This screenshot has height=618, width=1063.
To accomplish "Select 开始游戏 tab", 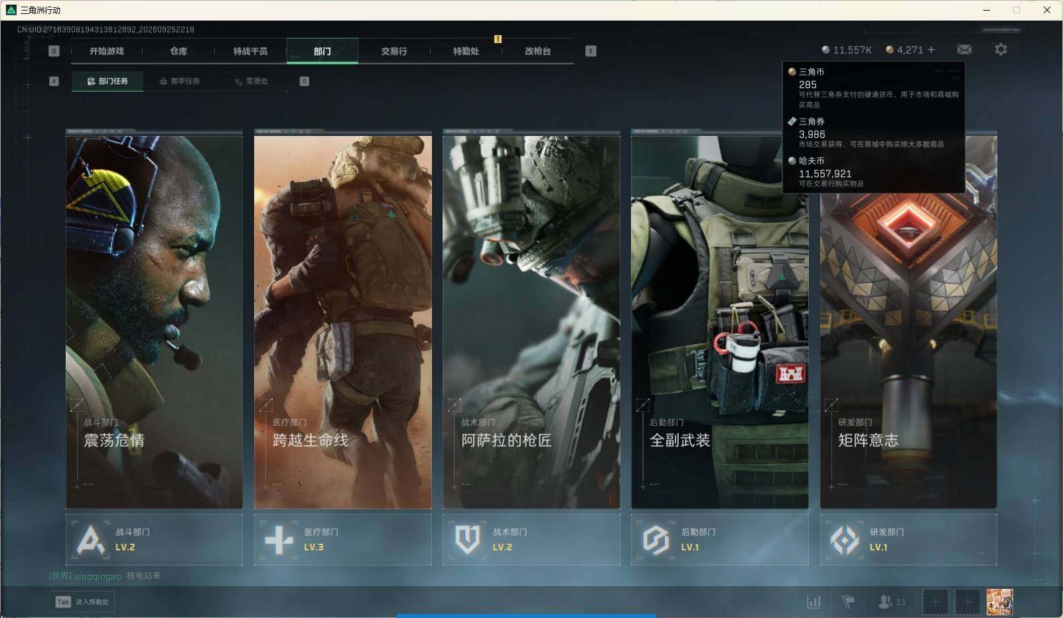I will [107, 51].
